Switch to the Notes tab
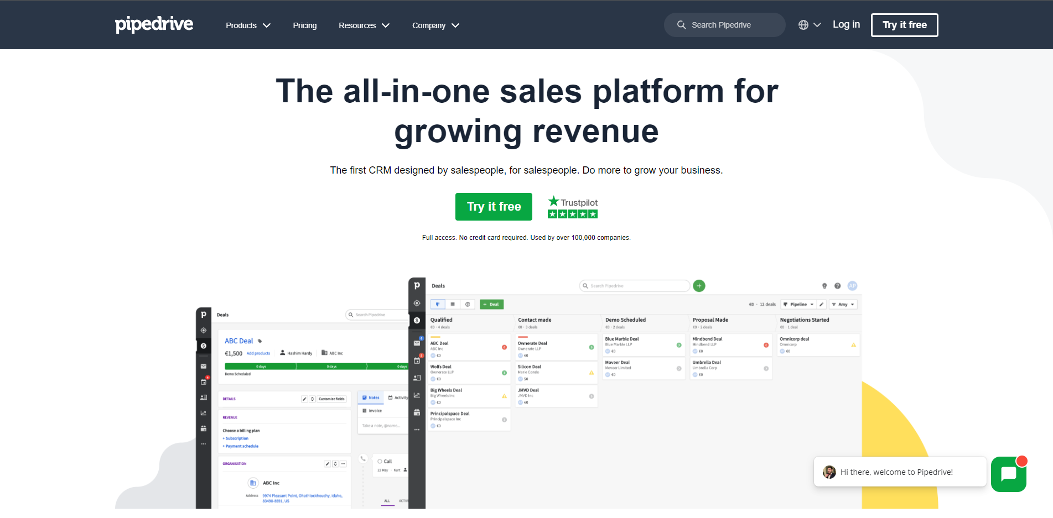This screenshot has height=518, width=1053. pyautogui.click(x=371, y=397)
